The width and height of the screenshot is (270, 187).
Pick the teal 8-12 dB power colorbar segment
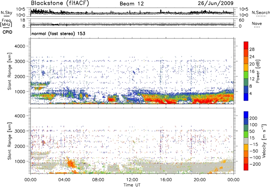click(x=246, y=82)
